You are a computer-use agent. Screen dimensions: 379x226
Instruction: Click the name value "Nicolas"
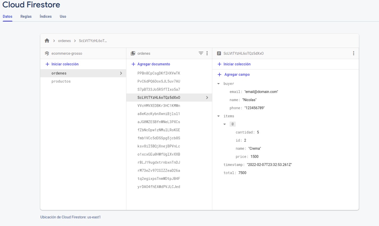249,100
